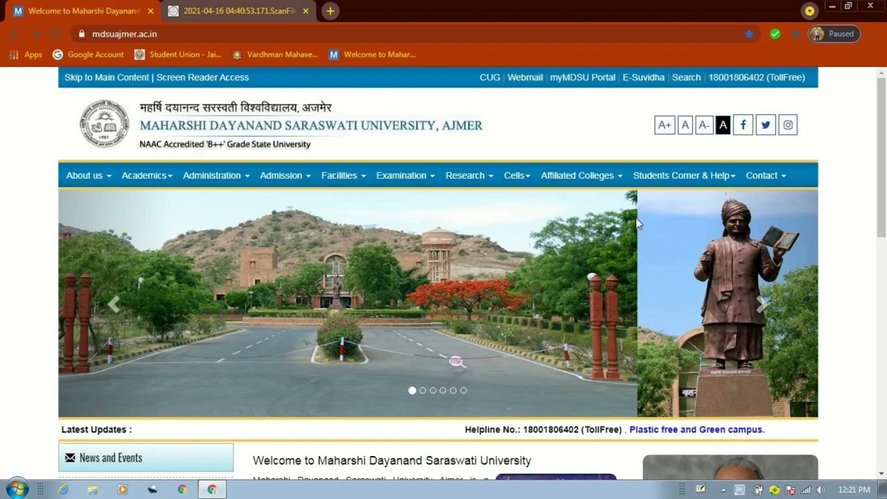
Task: Select the fourth carousel indicator dot
Action: point(443,391)
